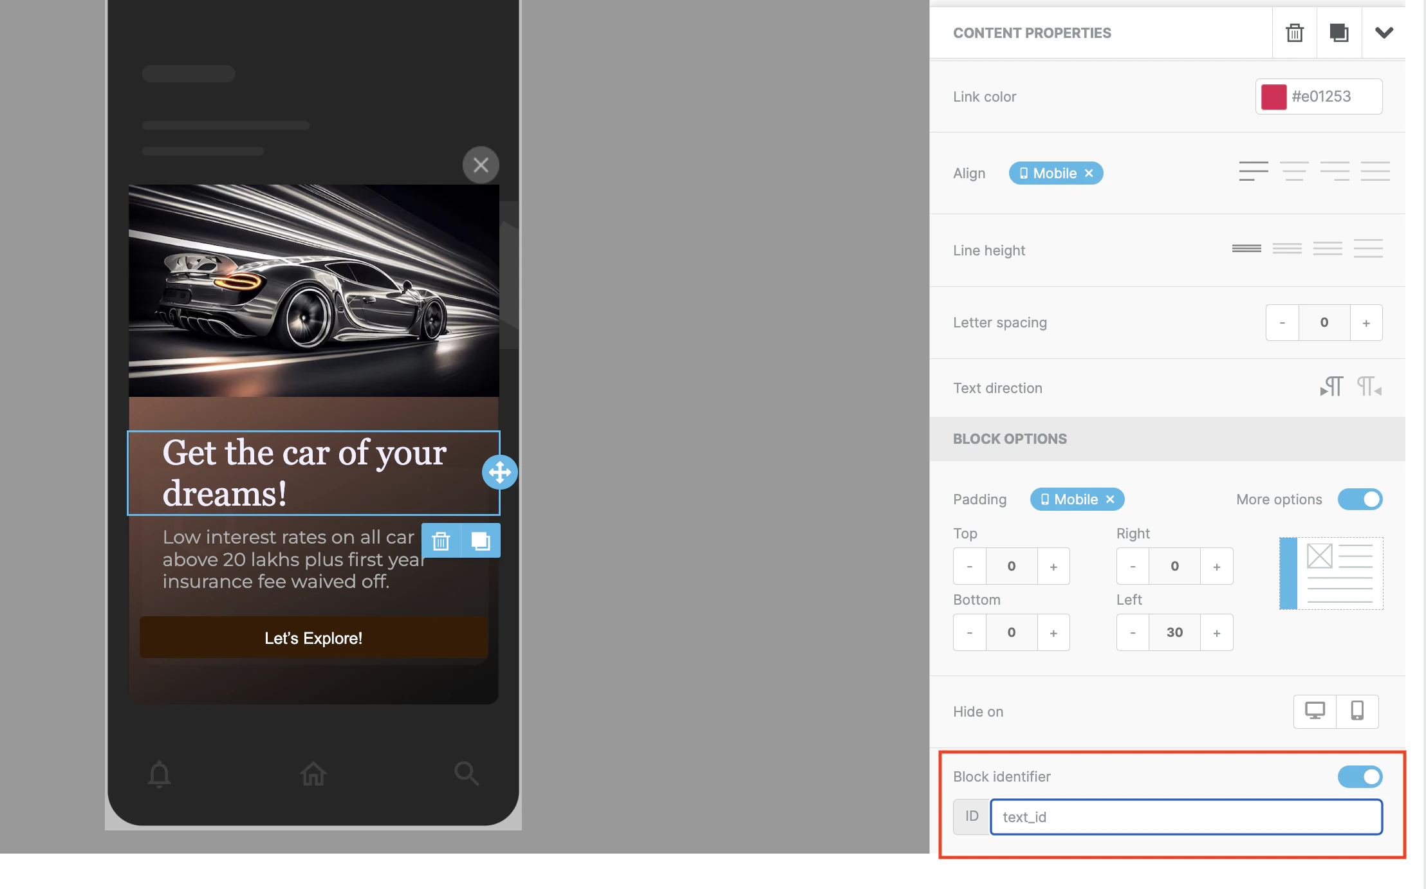Remove the Mobile tag from Align settings

(1089, 173)
